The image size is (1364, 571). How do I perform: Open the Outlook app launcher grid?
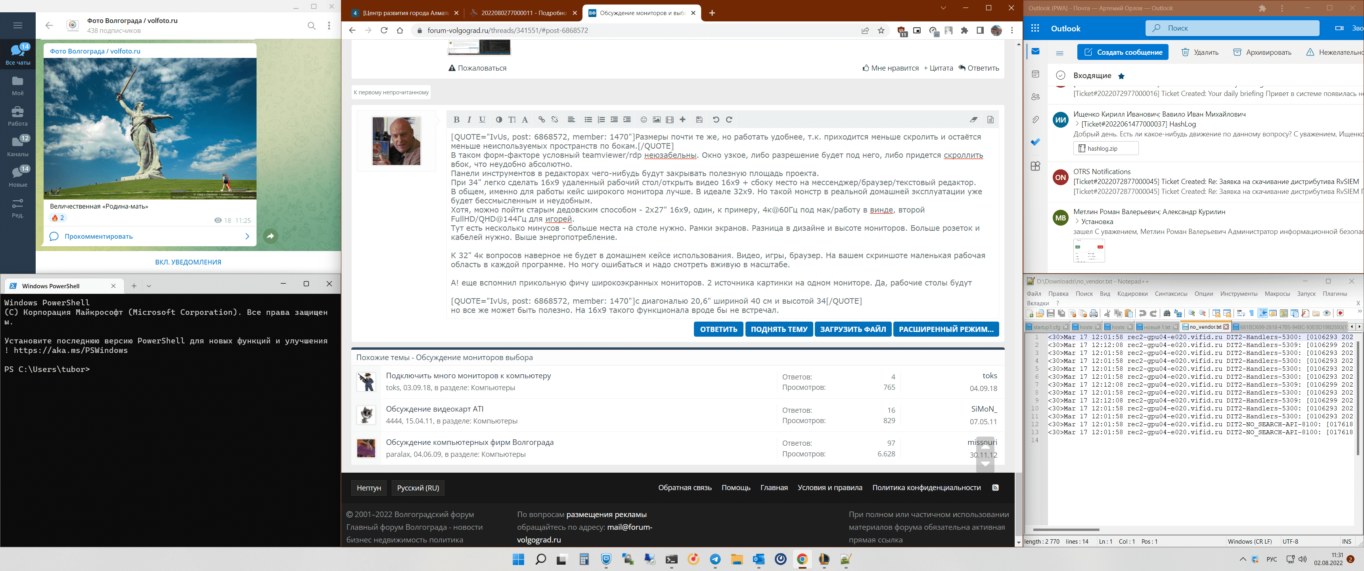(1035, 29)
